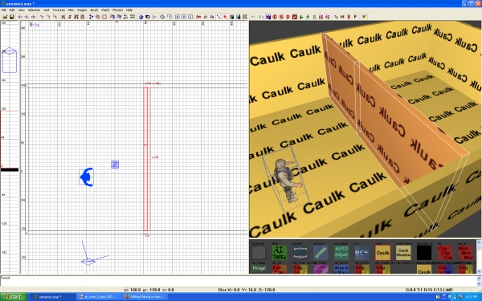Select the Caulk texture thumbnail
The height and width of the screenshot is (301, 482).
pyautogui.click(x=382, y=253)
